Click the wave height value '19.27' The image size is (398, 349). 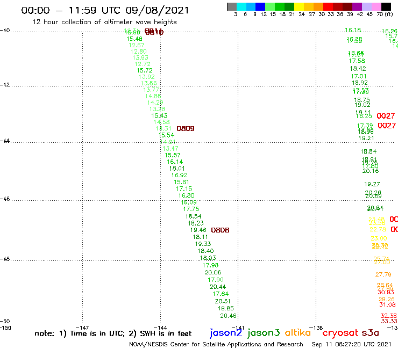372,184
